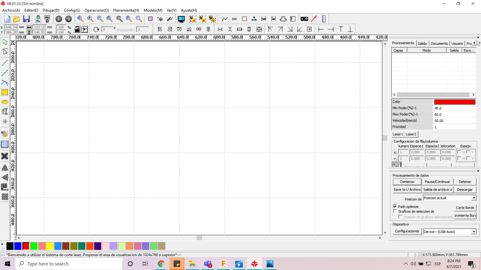Viewport: 481px width, 270px height.
Task: Open the BMP bitmap handle tool
Action: 234,19
